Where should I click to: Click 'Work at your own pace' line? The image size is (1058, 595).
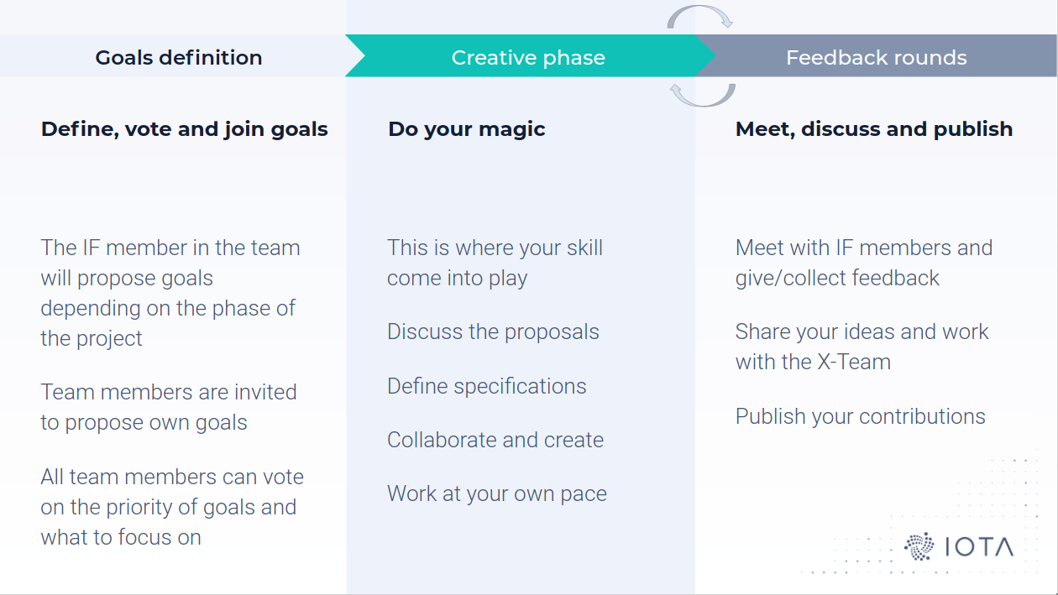tap(497, 493)
